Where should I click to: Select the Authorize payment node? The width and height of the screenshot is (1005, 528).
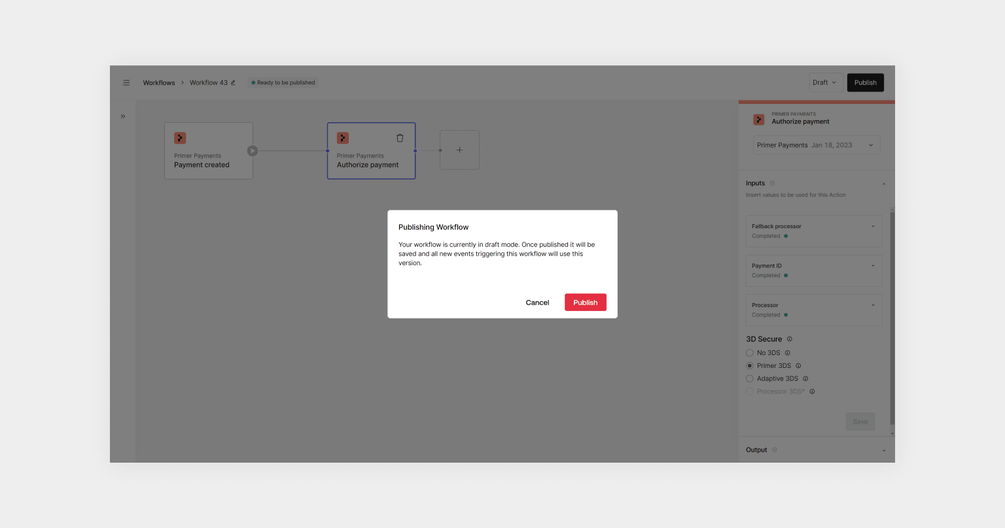371,151
